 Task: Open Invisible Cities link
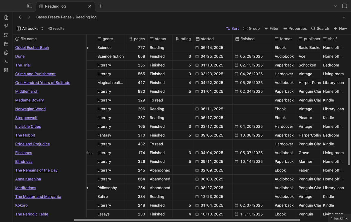pos(28,126)
